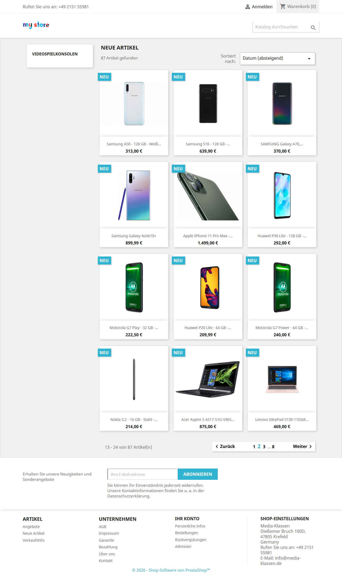Focus the Katalog durchsuchen search field
Screen dimensions: 342x577
point(281,27)
